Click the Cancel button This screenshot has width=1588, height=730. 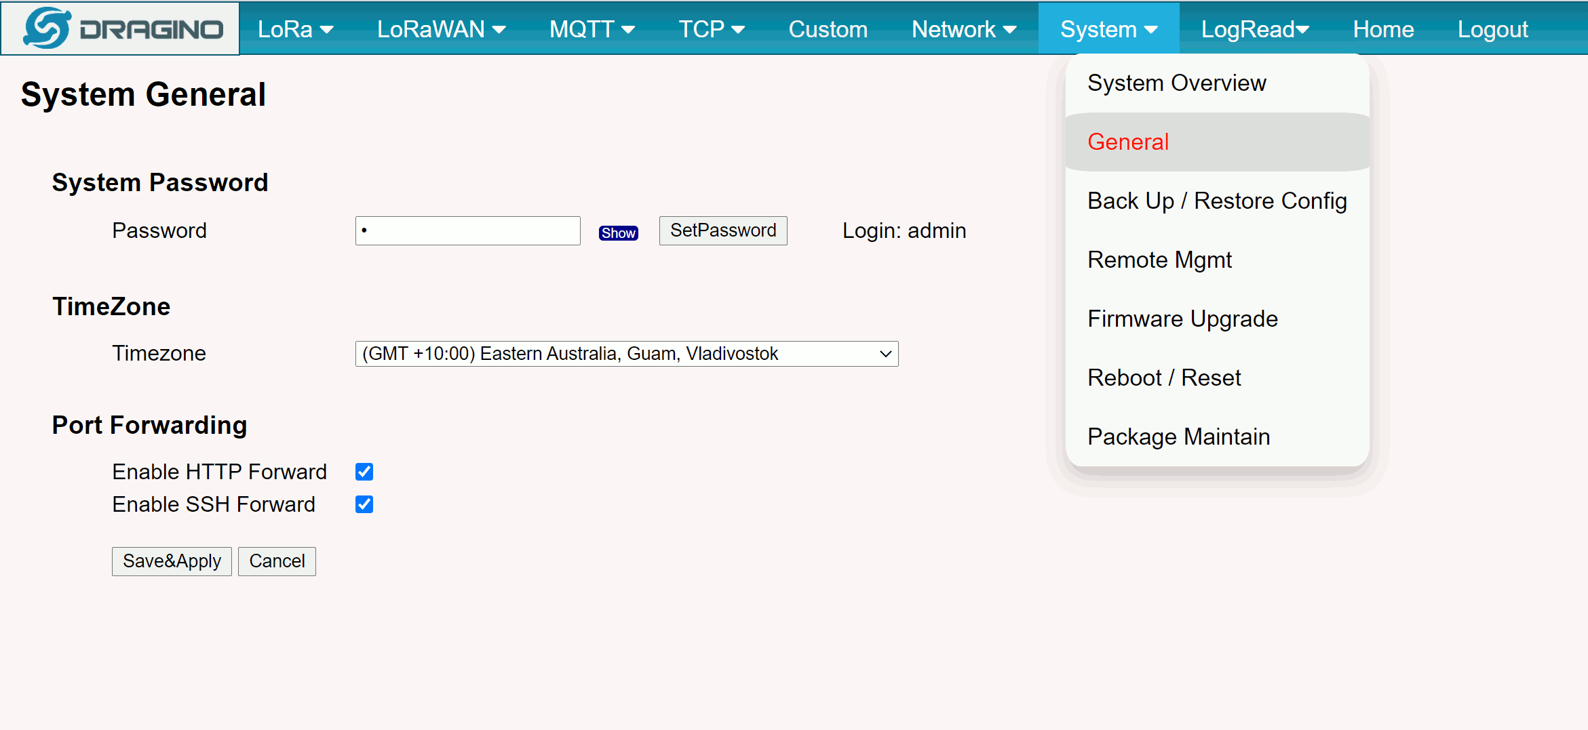[277, 561]
